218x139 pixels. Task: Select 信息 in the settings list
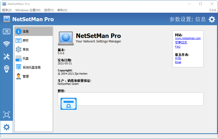tap(34, 31)
